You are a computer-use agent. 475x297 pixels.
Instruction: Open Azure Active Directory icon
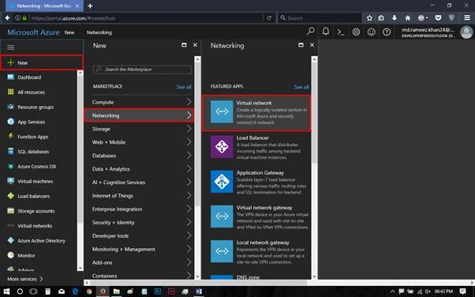[x=10, y=241]
